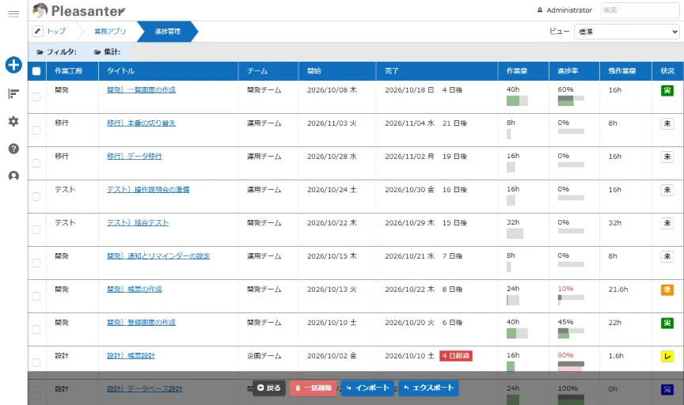Screen dimensions: 684x405
Task: Click the red 4日超過 overdue badge
Action: click(x=456, y=356)
